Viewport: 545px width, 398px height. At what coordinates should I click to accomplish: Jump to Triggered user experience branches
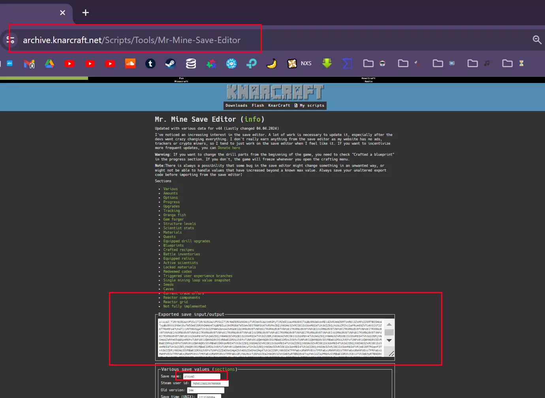198,276
